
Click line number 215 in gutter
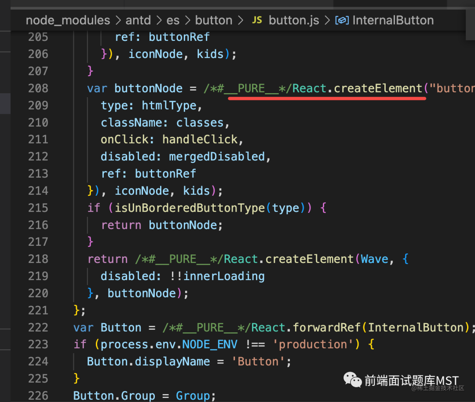(38, 208)
